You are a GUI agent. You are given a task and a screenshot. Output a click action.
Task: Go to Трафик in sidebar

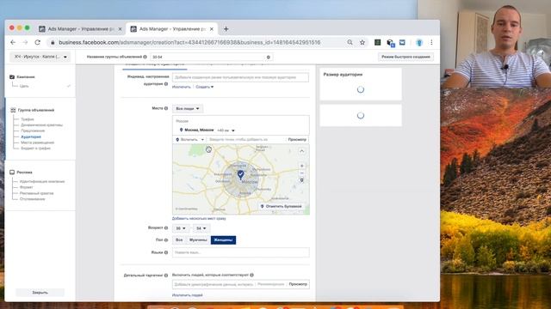pos(28,119)
